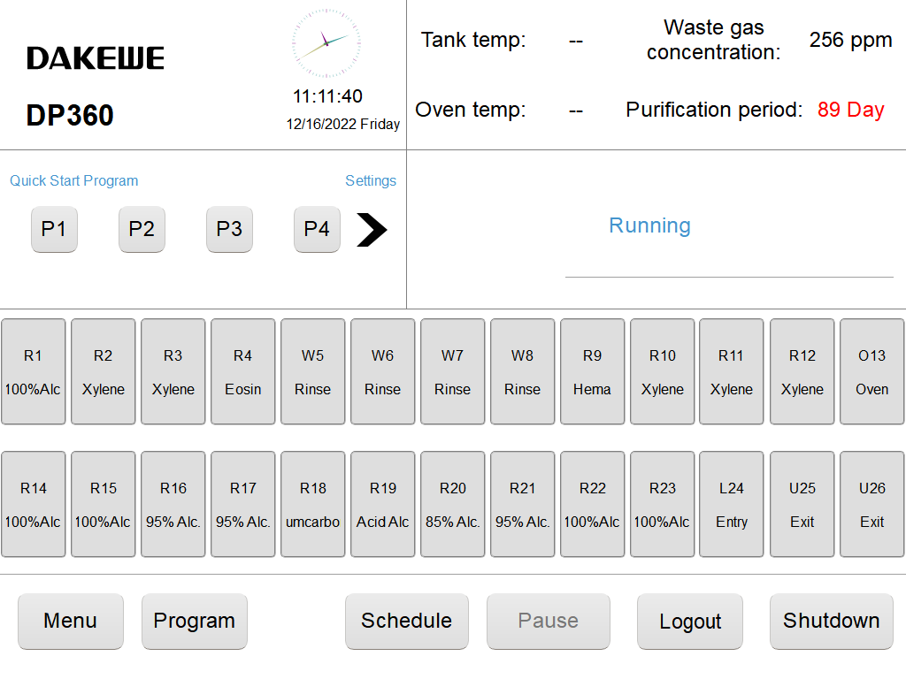Screen dimensions: 906x679
Task: Click the red 89 Day purification period
Action: click(x=850, y=110)
